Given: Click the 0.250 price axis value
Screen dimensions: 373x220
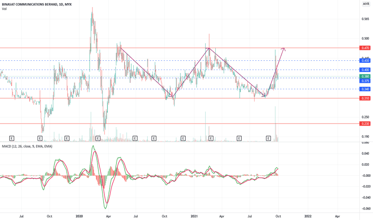Looking at the screenshot, I should pyautogui.click(x=365, y=117).
